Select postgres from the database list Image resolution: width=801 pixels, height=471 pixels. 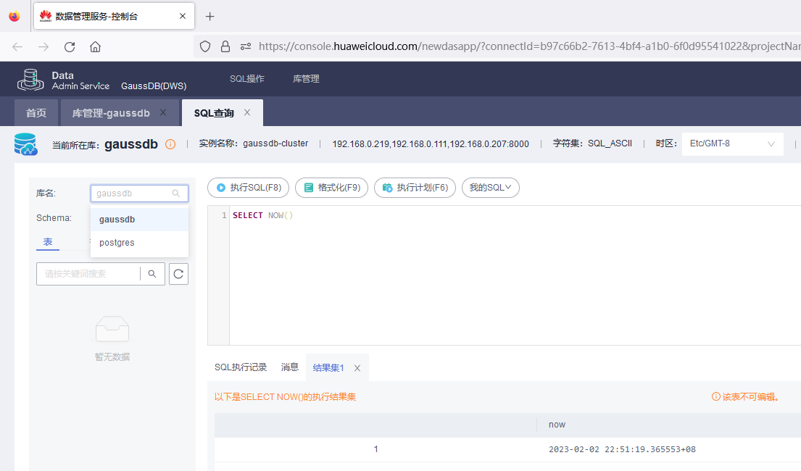click(x=116, y=242)
